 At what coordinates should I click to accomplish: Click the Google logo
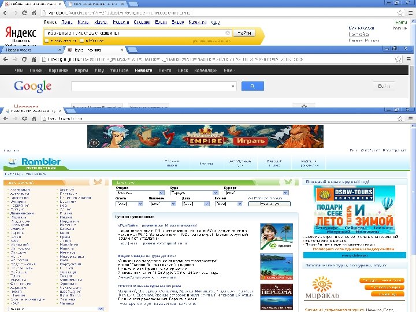[32, 86]
